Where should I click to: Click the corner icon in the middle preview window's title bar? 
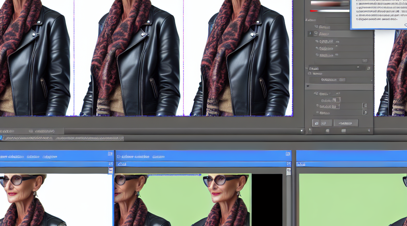(288, 154)
